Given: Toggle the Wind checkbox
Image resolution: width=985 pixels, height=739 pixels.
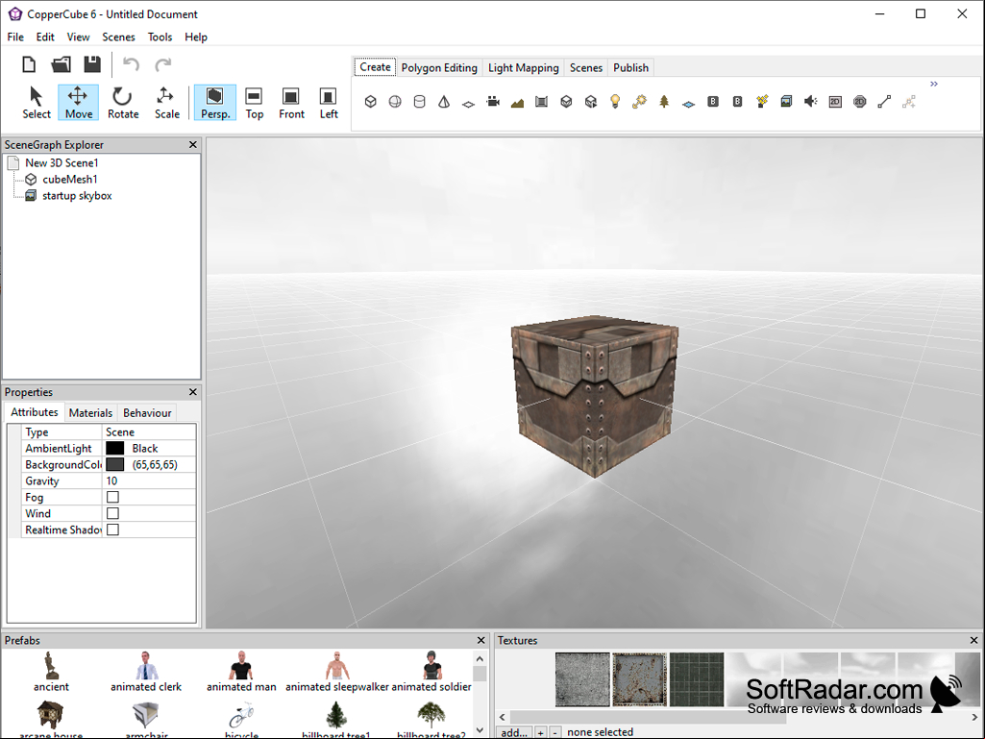Looking at the screenshot, I should tap(113, 513).
